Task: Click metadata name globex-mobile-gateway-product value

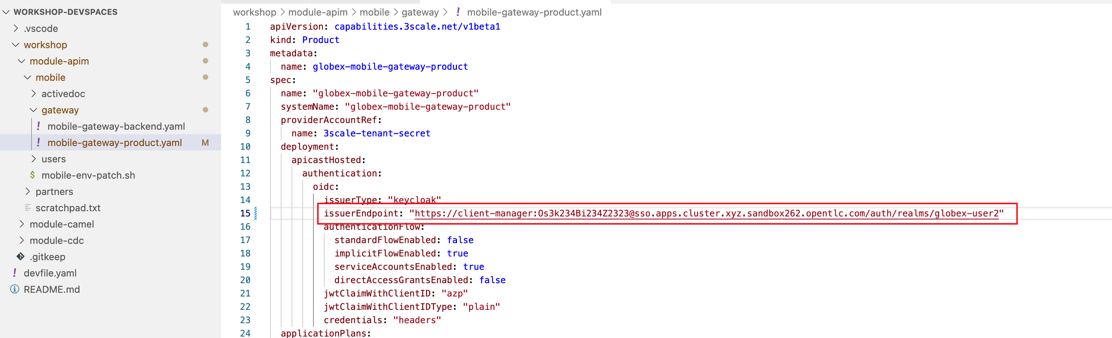Action: click(390, 67)
